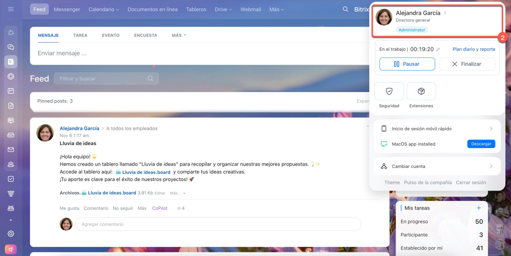The width and height of the screenshot is (511, 256).
Task: Pause the workday timer
Action: (407, 64)
